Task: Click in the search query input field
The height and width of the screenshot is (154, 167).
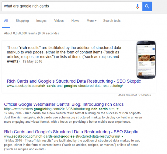Action: (x=68, y=6)
